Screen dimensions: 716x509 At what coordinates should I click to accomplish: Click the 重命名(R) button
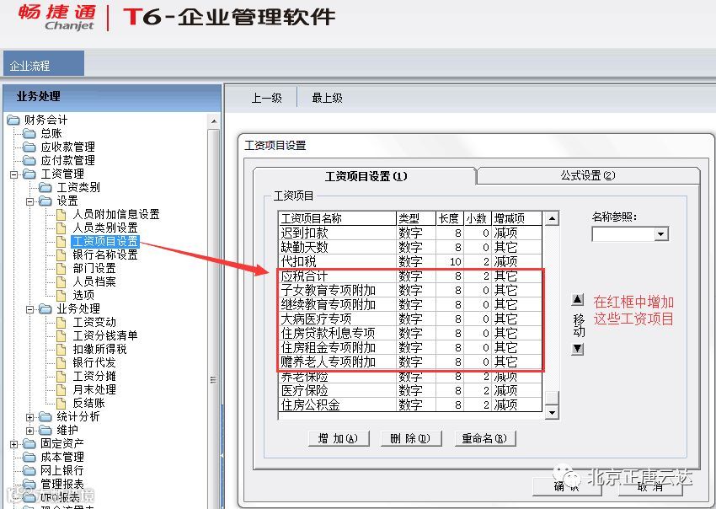pos(485,439)
